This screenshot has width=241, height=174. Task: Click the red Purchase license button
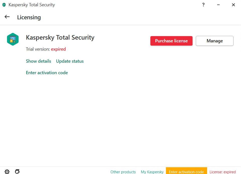click(171, 41)
